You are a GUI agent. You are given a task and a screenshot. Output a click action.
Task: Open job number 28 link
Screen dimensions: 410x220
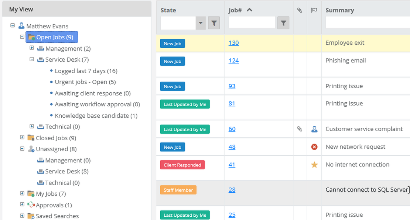point(232,190)
